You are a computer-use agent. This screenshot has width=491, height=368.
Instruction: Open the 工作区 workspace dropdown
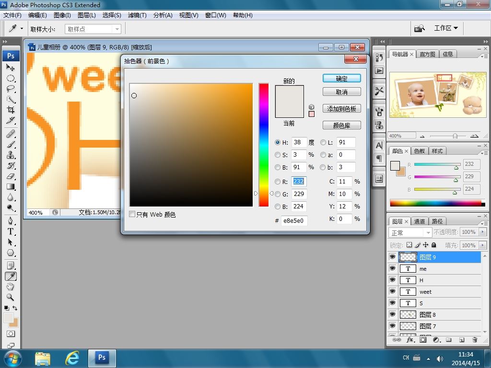[x=446, y=28]
